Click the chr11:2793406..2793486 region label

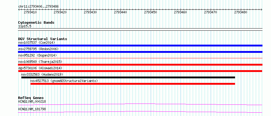coord(38,7)
